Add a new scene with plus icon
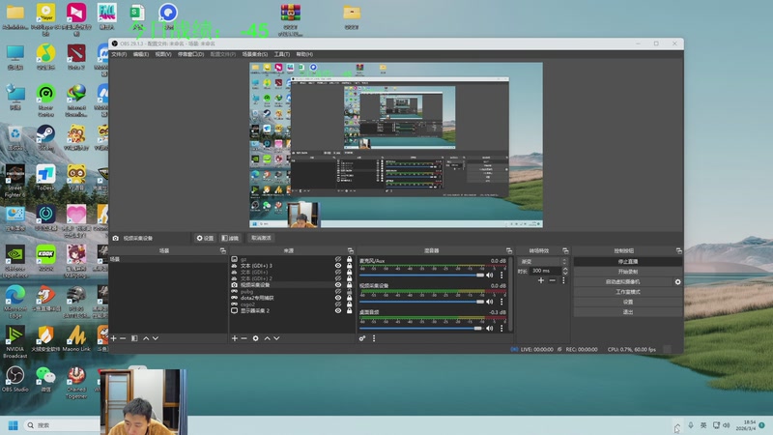 (x=114, y=338)
